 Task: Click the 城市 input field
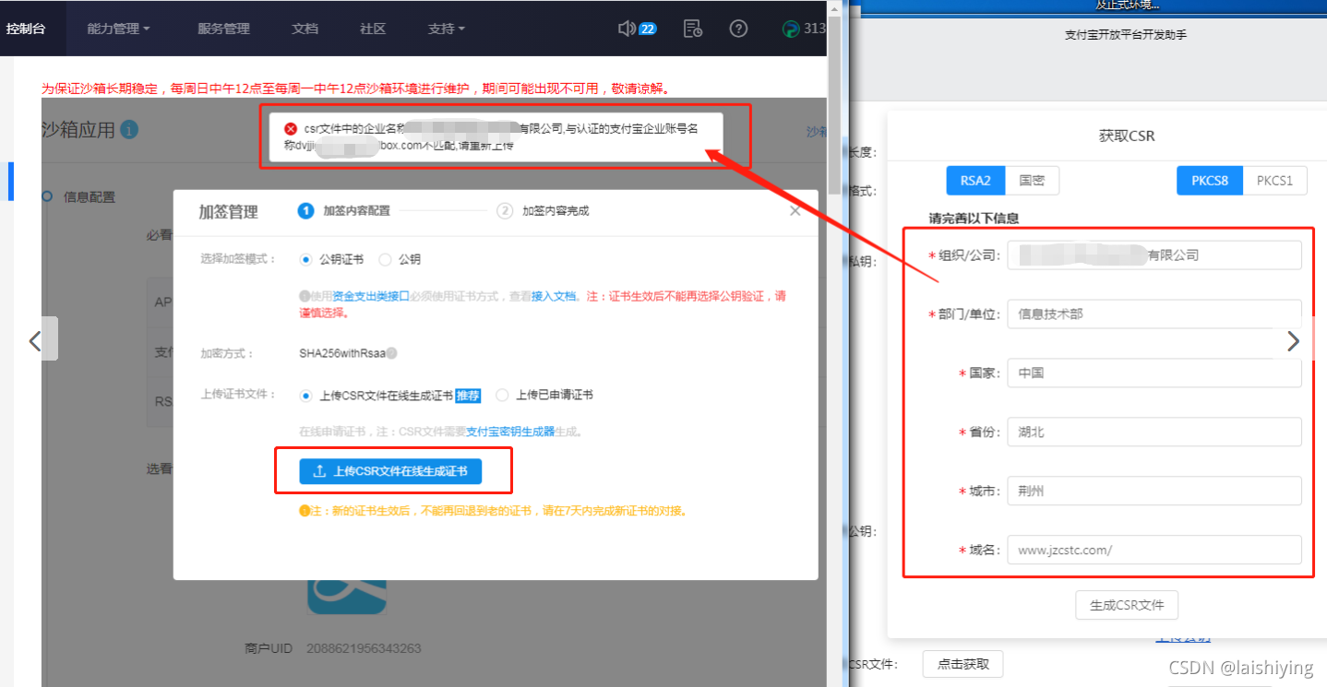tap(1154, 492)
